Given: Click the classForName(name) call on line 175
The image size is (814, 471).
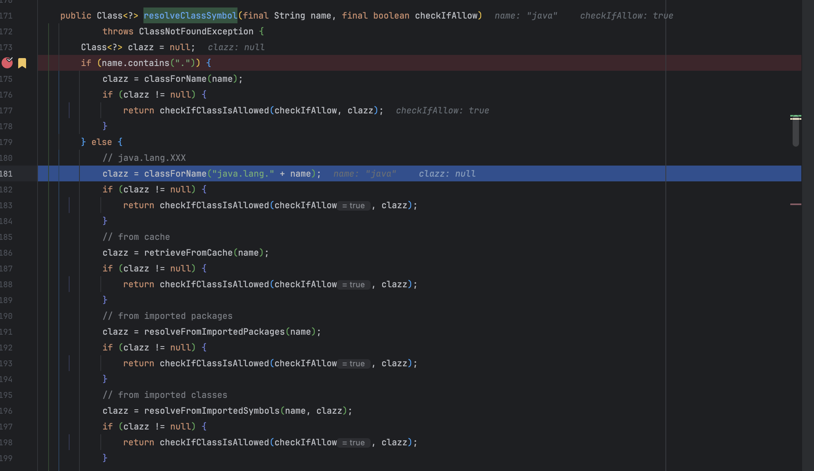Looking at the screenshot, I should coord(191,79).
